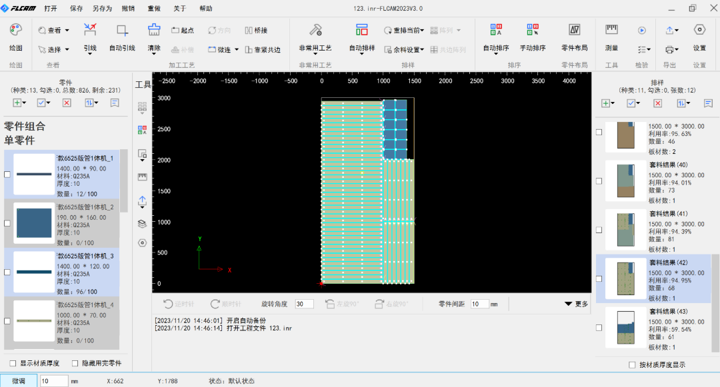Viewport: 720px width, 387px height.
Task: Tick checkbox for 套料结果 (40)
Action: [599, 181]
